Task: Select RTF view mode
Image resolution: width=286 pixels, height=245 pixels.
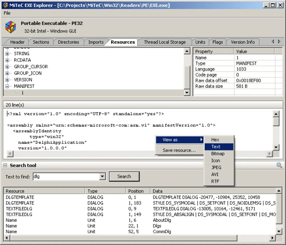Action: (219, 181)
